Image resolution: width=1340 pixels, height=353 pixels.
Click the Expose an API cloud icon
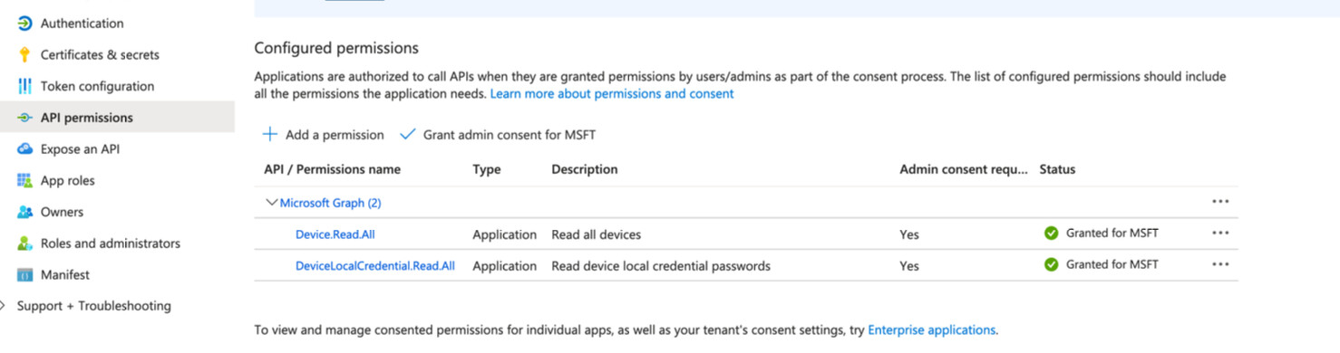(x=24, y=148)
